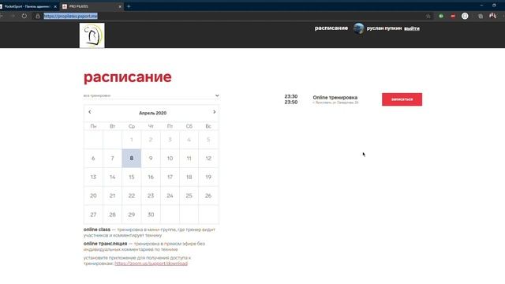
Task: Select April 18 in the calendar
Action: tap(189, 177)
